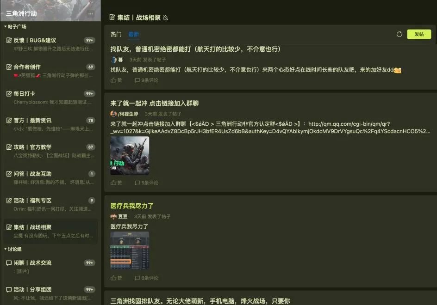
Task: Open the soldier image thumbnail
Action: [130, 156]
